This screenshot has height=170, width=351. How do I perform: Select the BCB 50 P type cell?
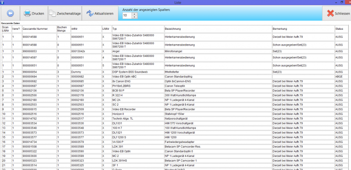point(138,91)
